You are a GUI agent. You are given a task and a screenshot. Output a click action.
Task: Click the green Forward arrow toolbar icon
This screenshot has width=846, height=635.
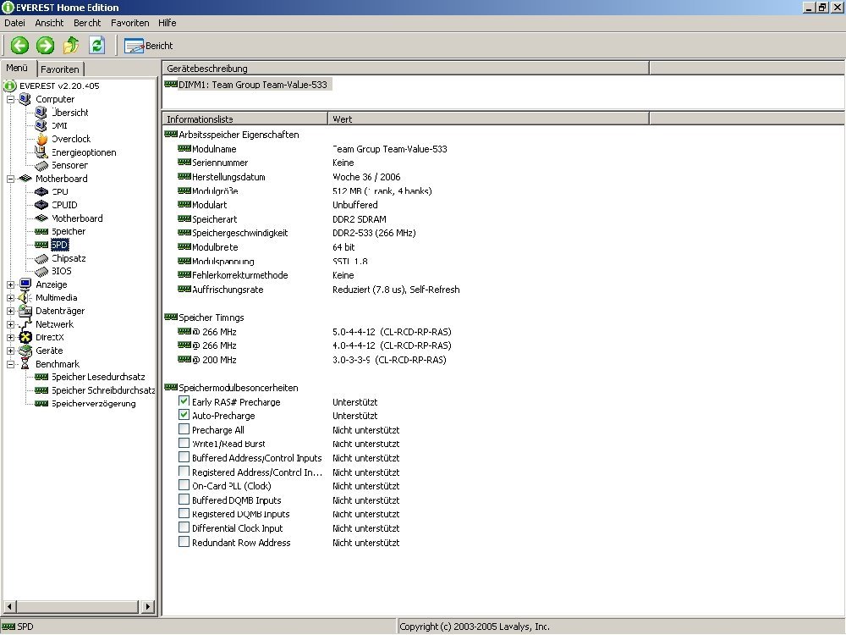coord(46,46)
